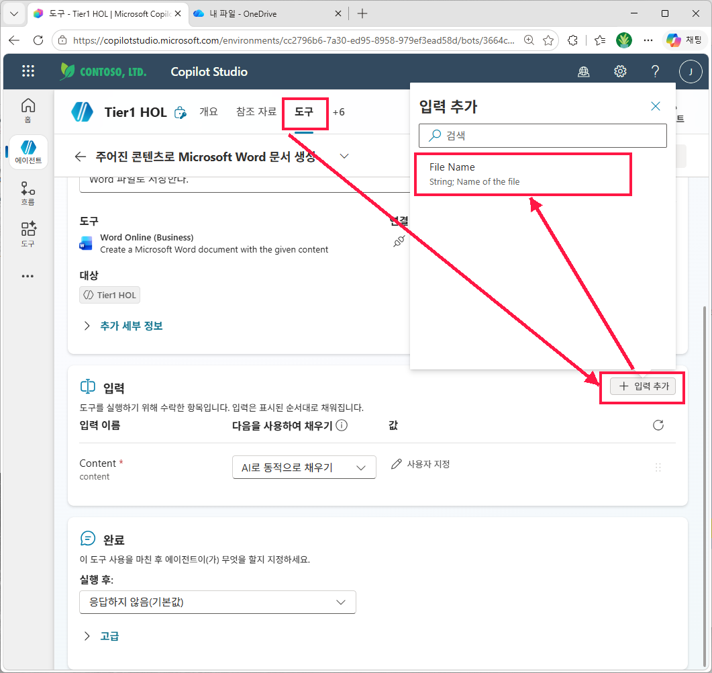
Task: Click the Copilot Studio title
Action: tap(209, 72)
